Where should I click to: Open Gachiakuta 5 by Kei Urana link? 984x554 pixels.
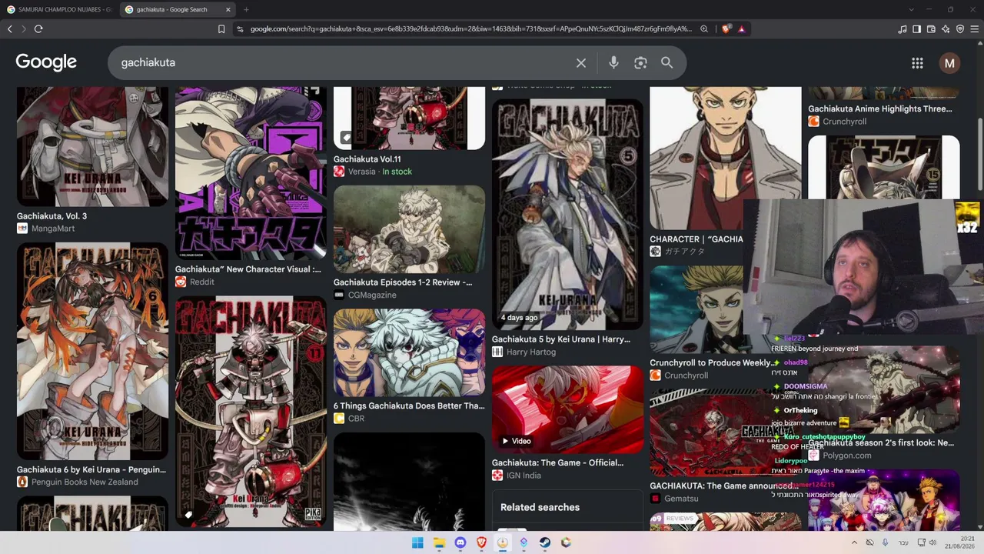[x=561, y=339]
